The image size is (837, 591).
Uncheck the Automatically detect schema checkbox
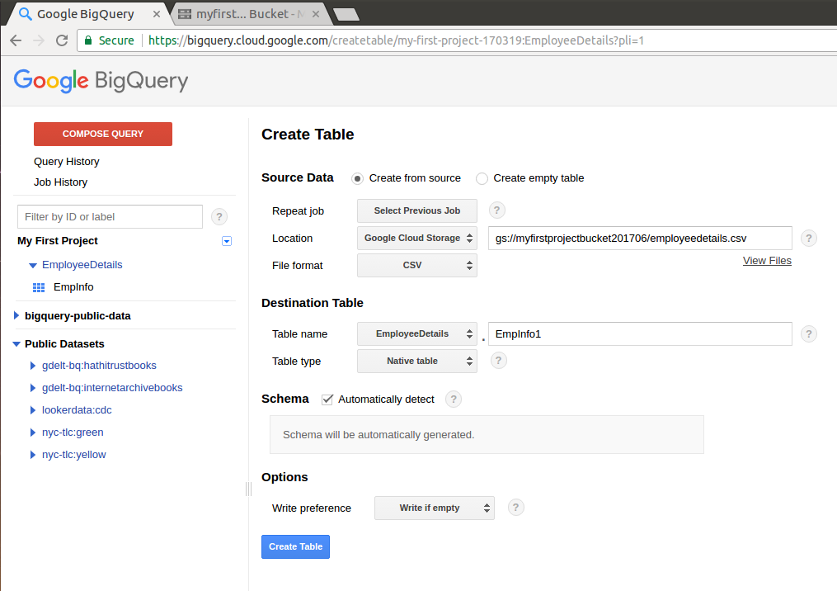point(327,400)
